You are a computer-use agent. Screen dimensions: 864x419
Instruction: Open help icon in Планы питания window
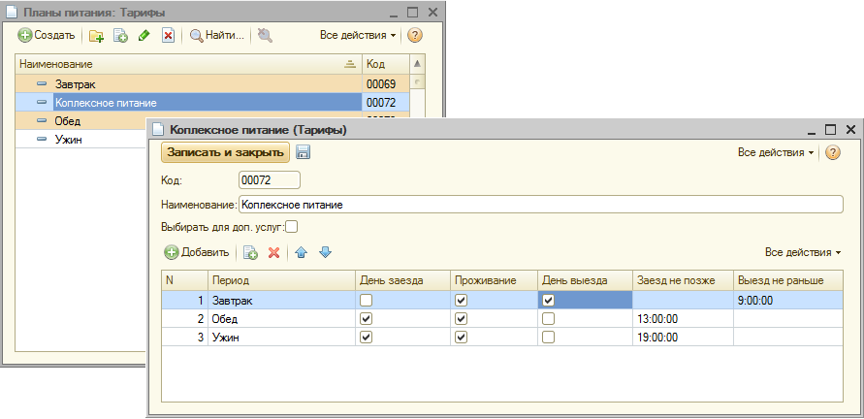[x=415, y=35]
